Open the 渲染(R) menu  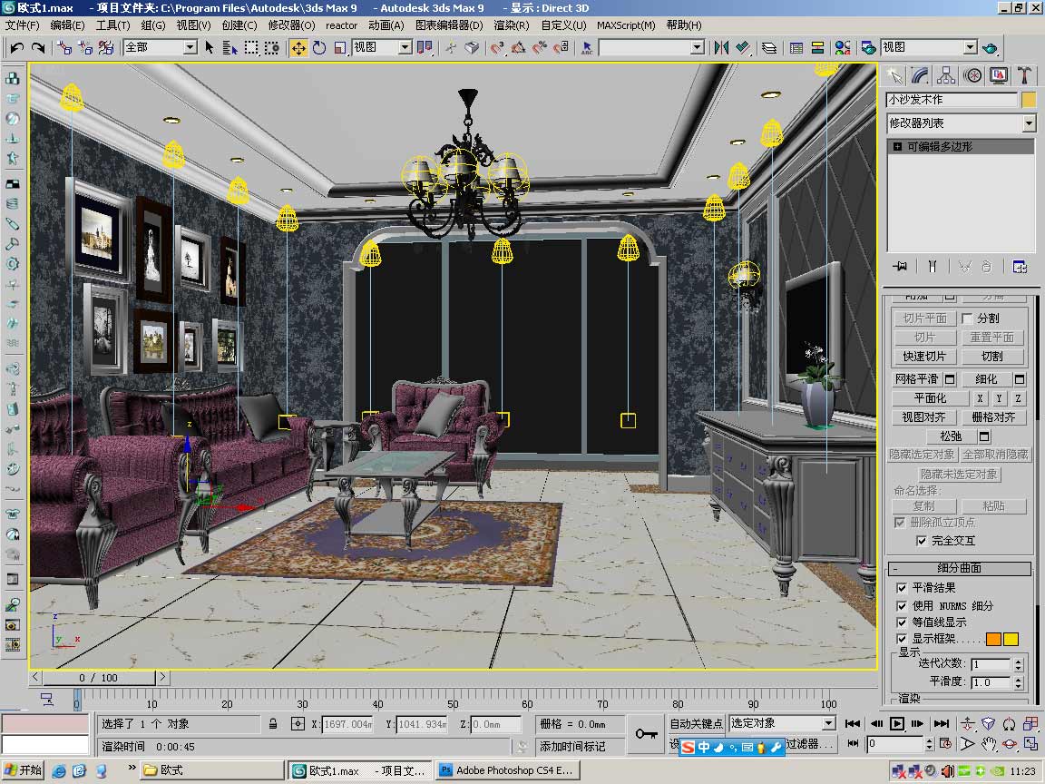(x=512, y=25)
